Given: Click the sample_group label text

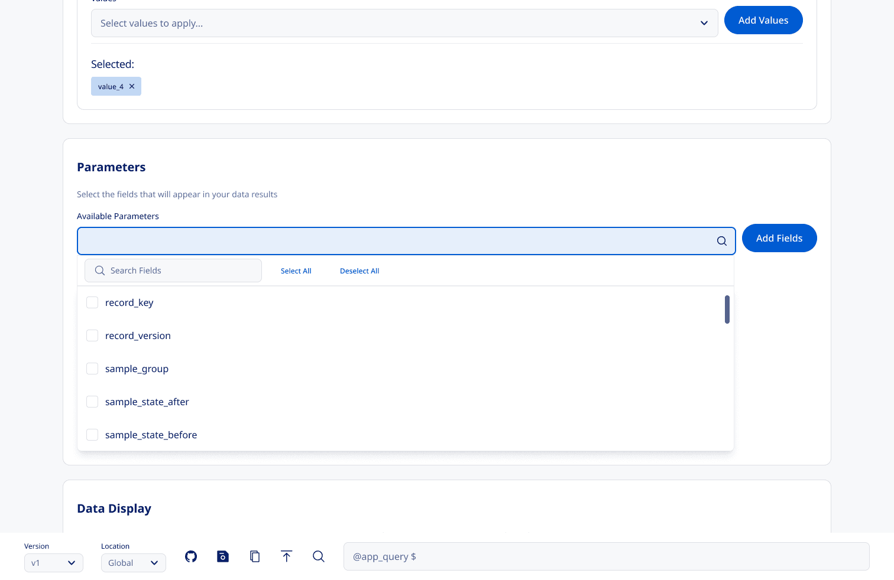Looking at the screenshot, I should point(137,369).
